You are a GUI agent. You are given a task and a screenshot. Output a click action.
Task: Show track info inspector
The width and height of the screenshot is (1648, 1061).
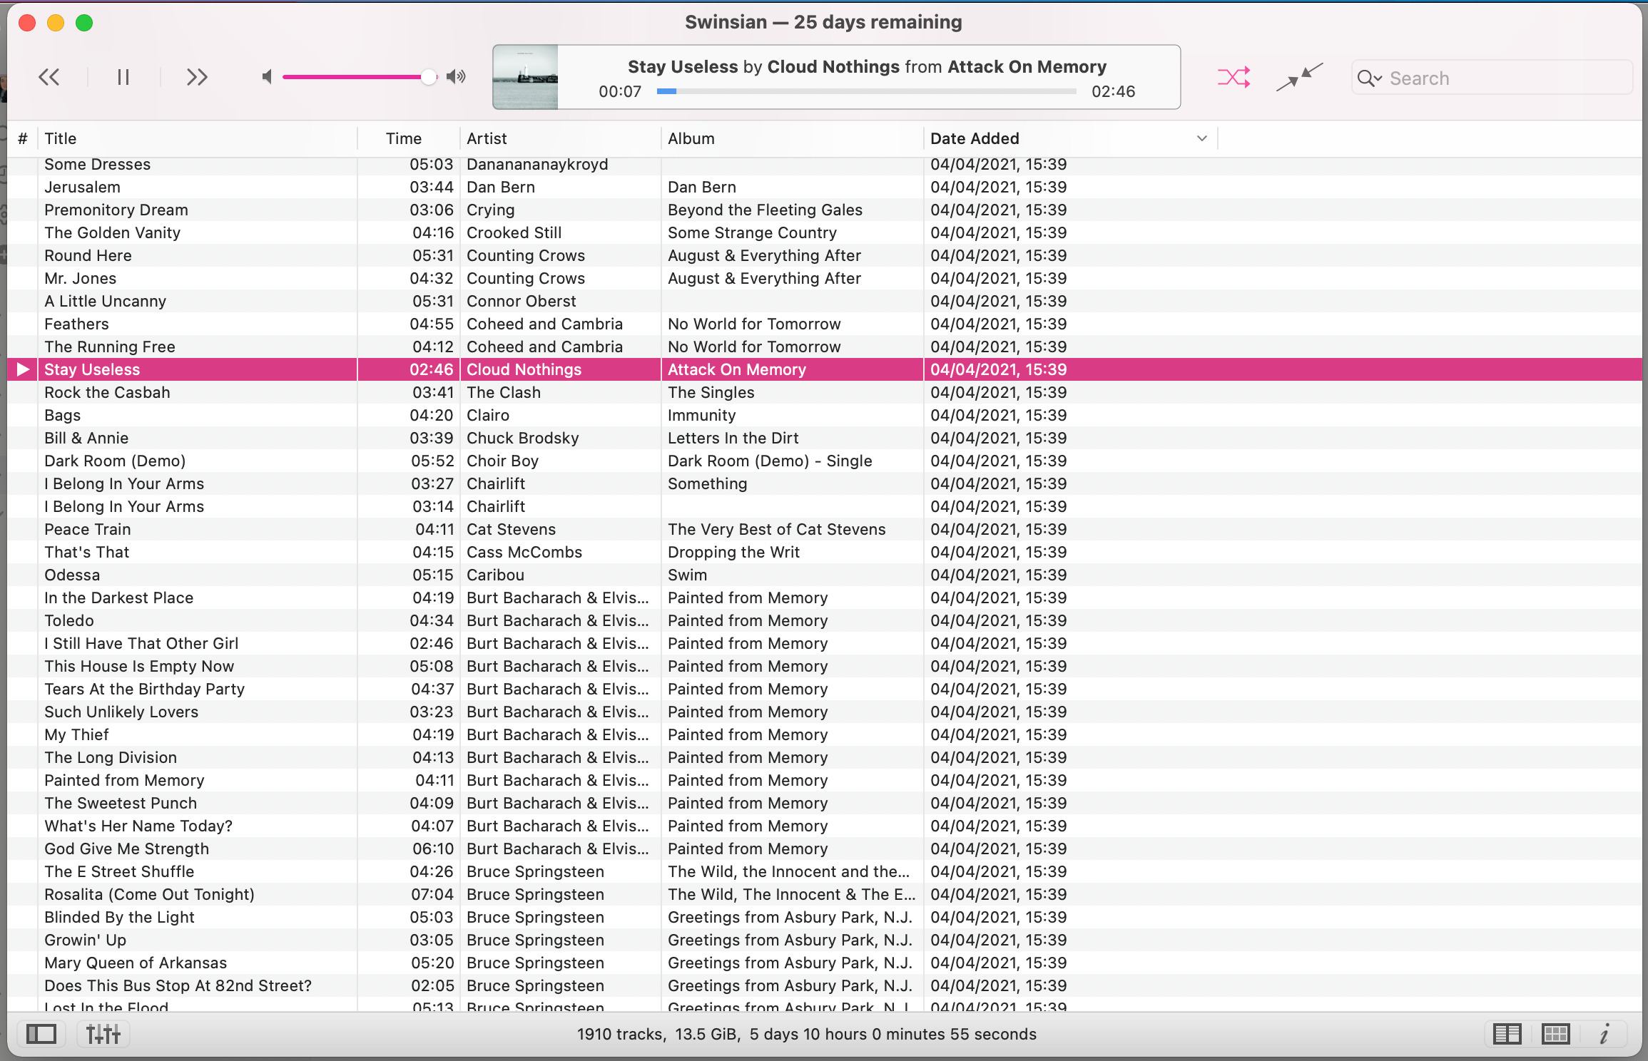coord(1604,1034)
